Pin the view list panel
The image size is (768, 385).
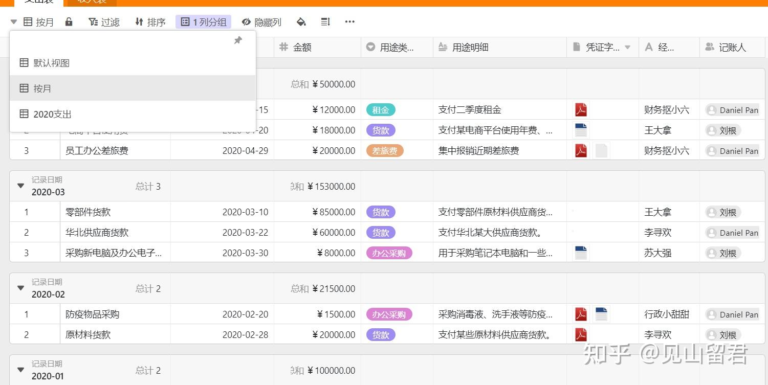click(x=238, y=40)
